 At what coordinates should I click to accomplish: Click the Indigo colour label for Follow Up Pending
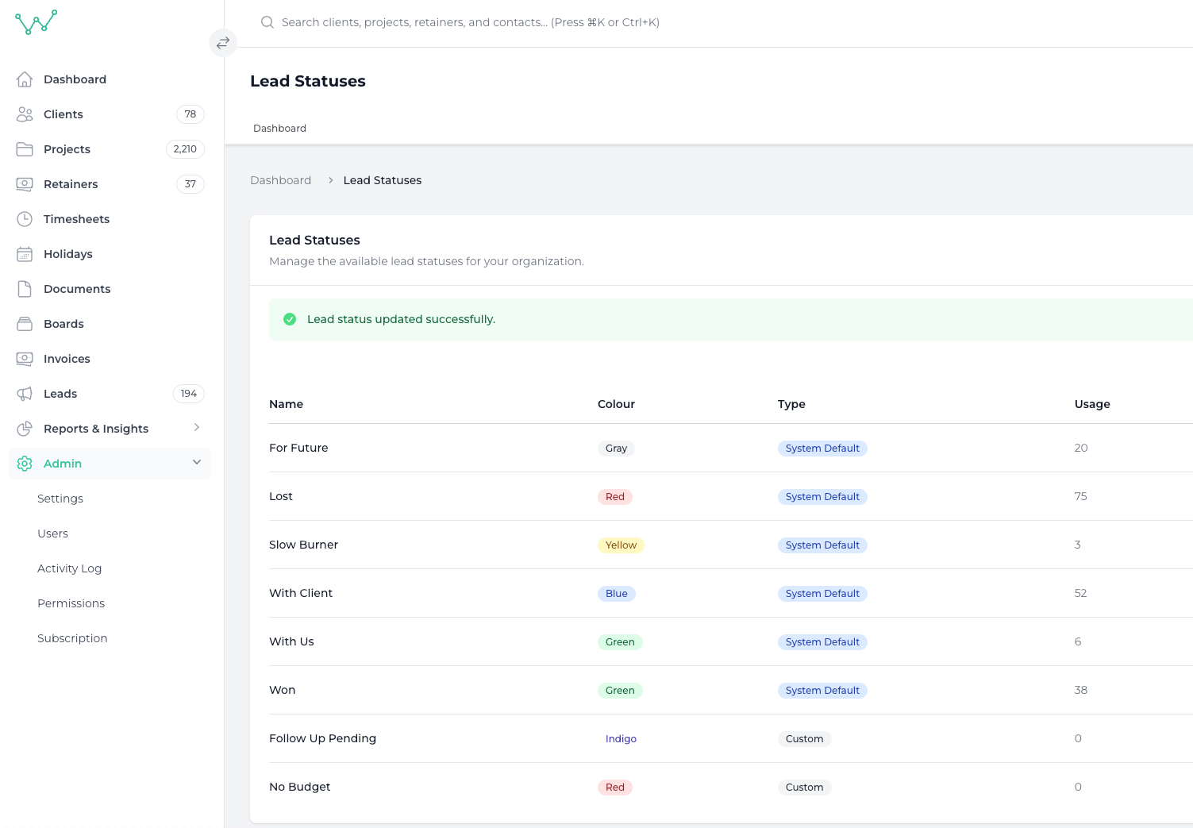pos(621,738)
